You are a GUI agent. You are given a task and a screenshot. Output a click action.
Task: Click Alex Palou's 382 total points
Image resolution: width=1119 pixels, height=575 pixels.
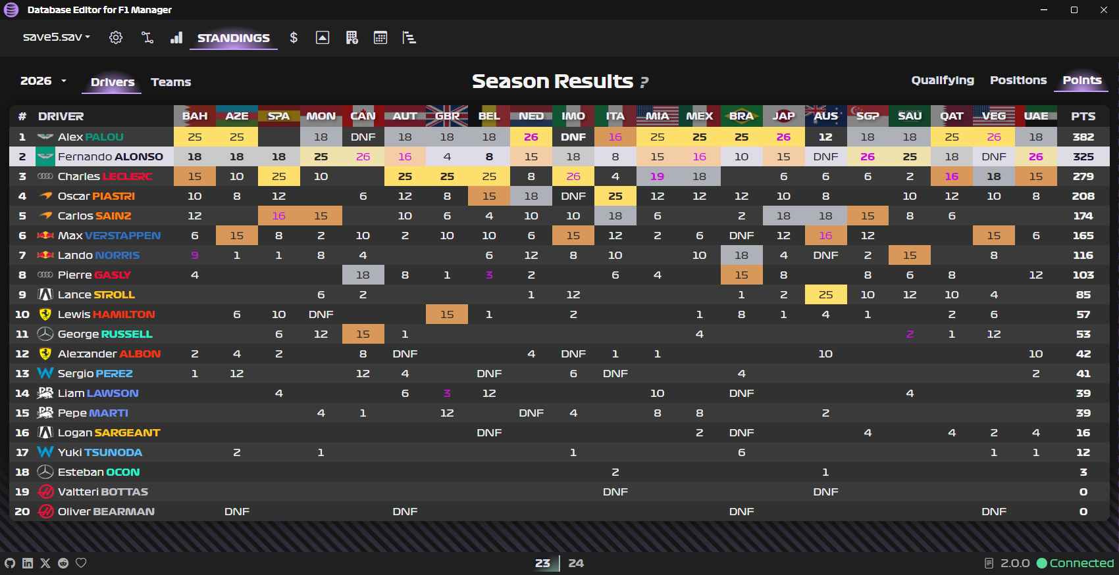pos(1083,137)
